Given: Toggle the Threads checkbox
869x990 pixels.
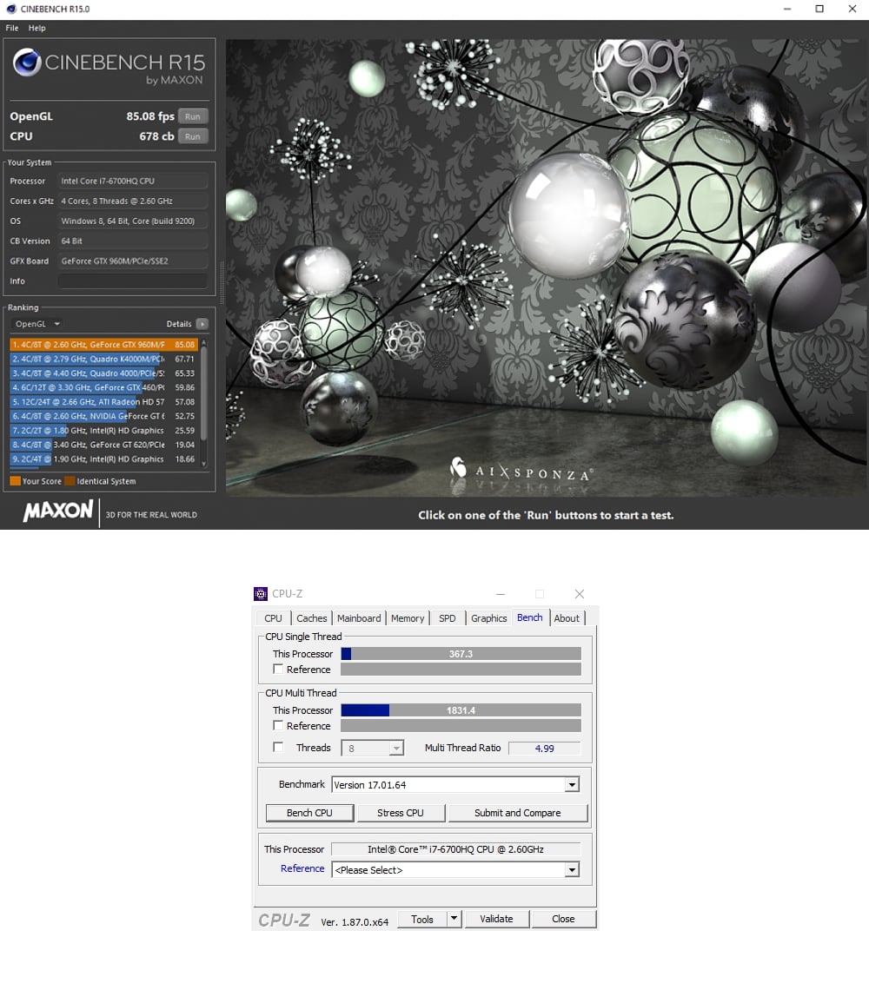Looking at the screenshot, I should [278, 747].
